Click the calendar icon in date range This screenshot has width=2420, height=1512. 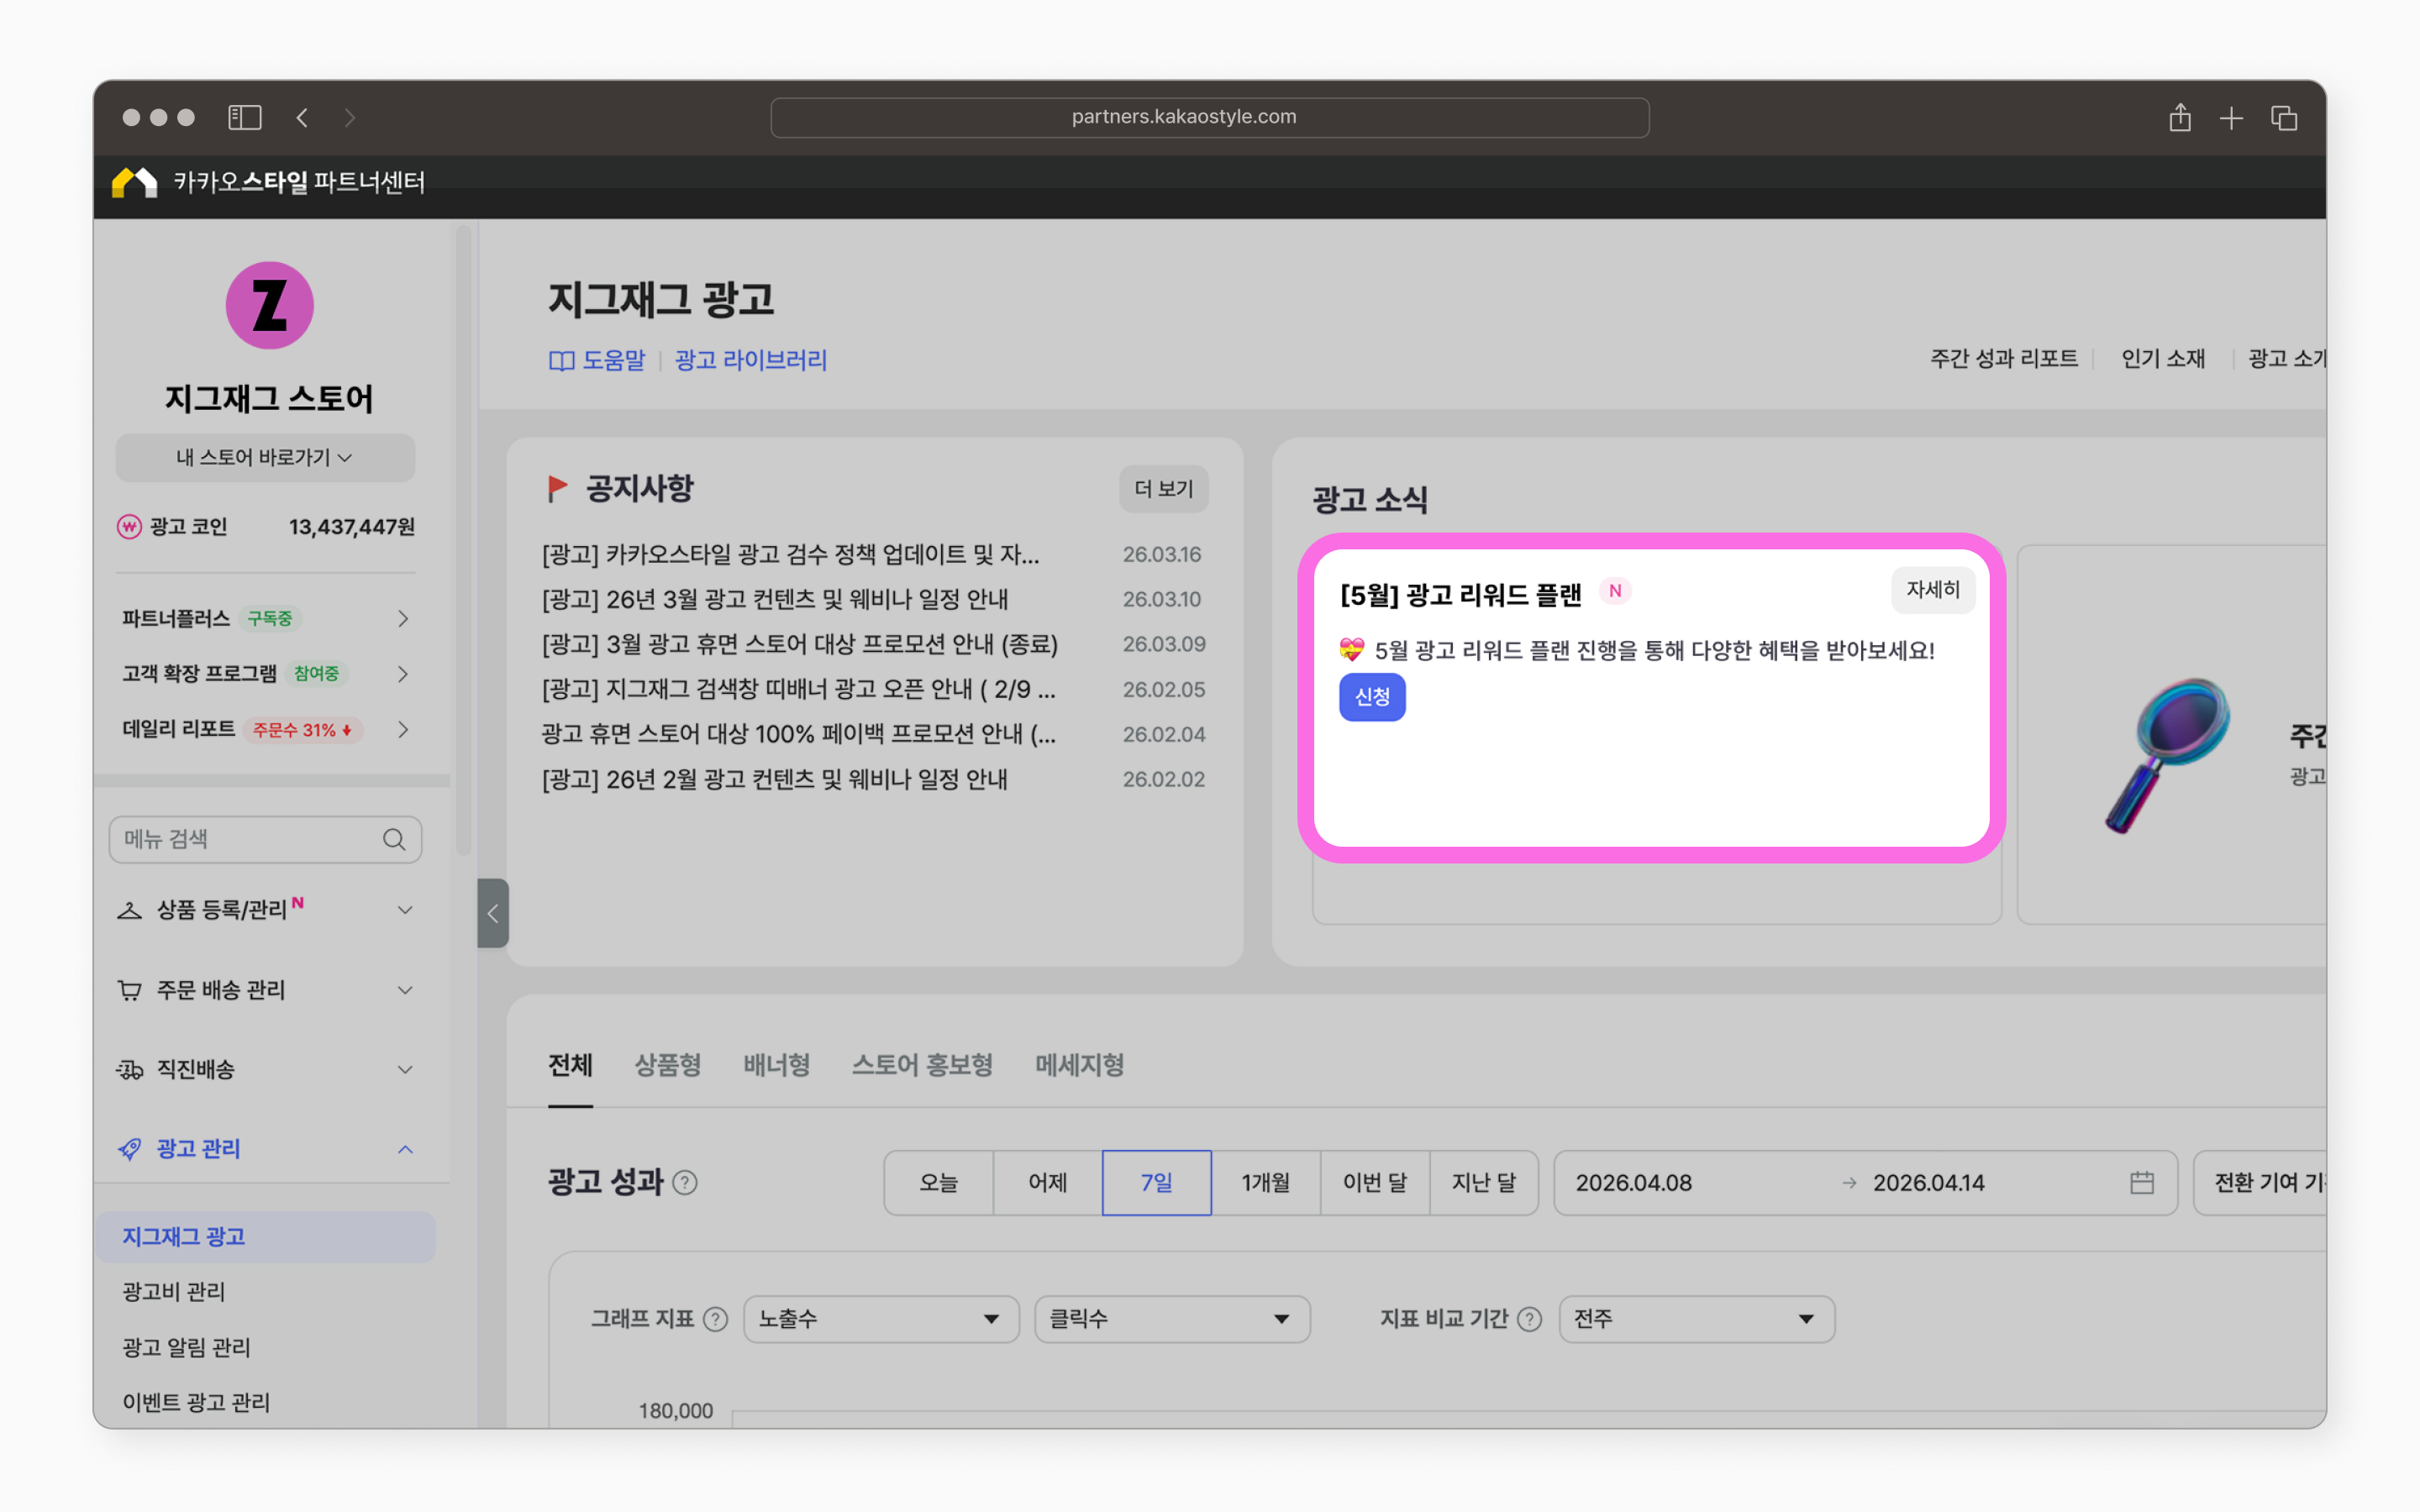point(2141,1182)
